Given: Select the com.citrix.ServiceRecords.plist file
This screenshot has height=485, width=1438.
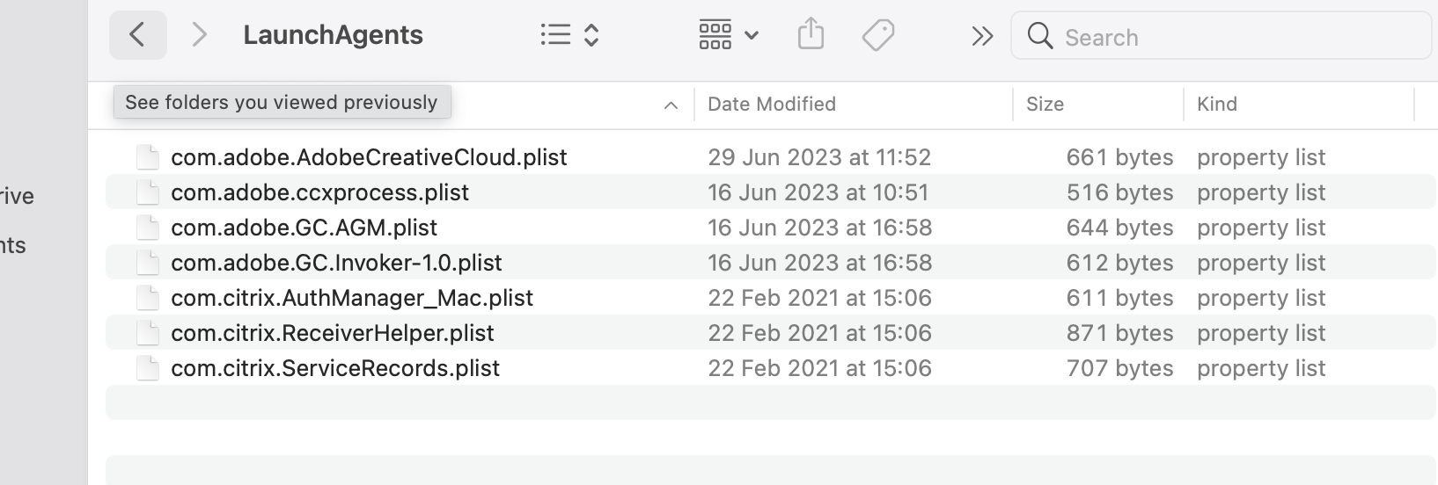Looking at the screenshot, I should coord(334,368).
